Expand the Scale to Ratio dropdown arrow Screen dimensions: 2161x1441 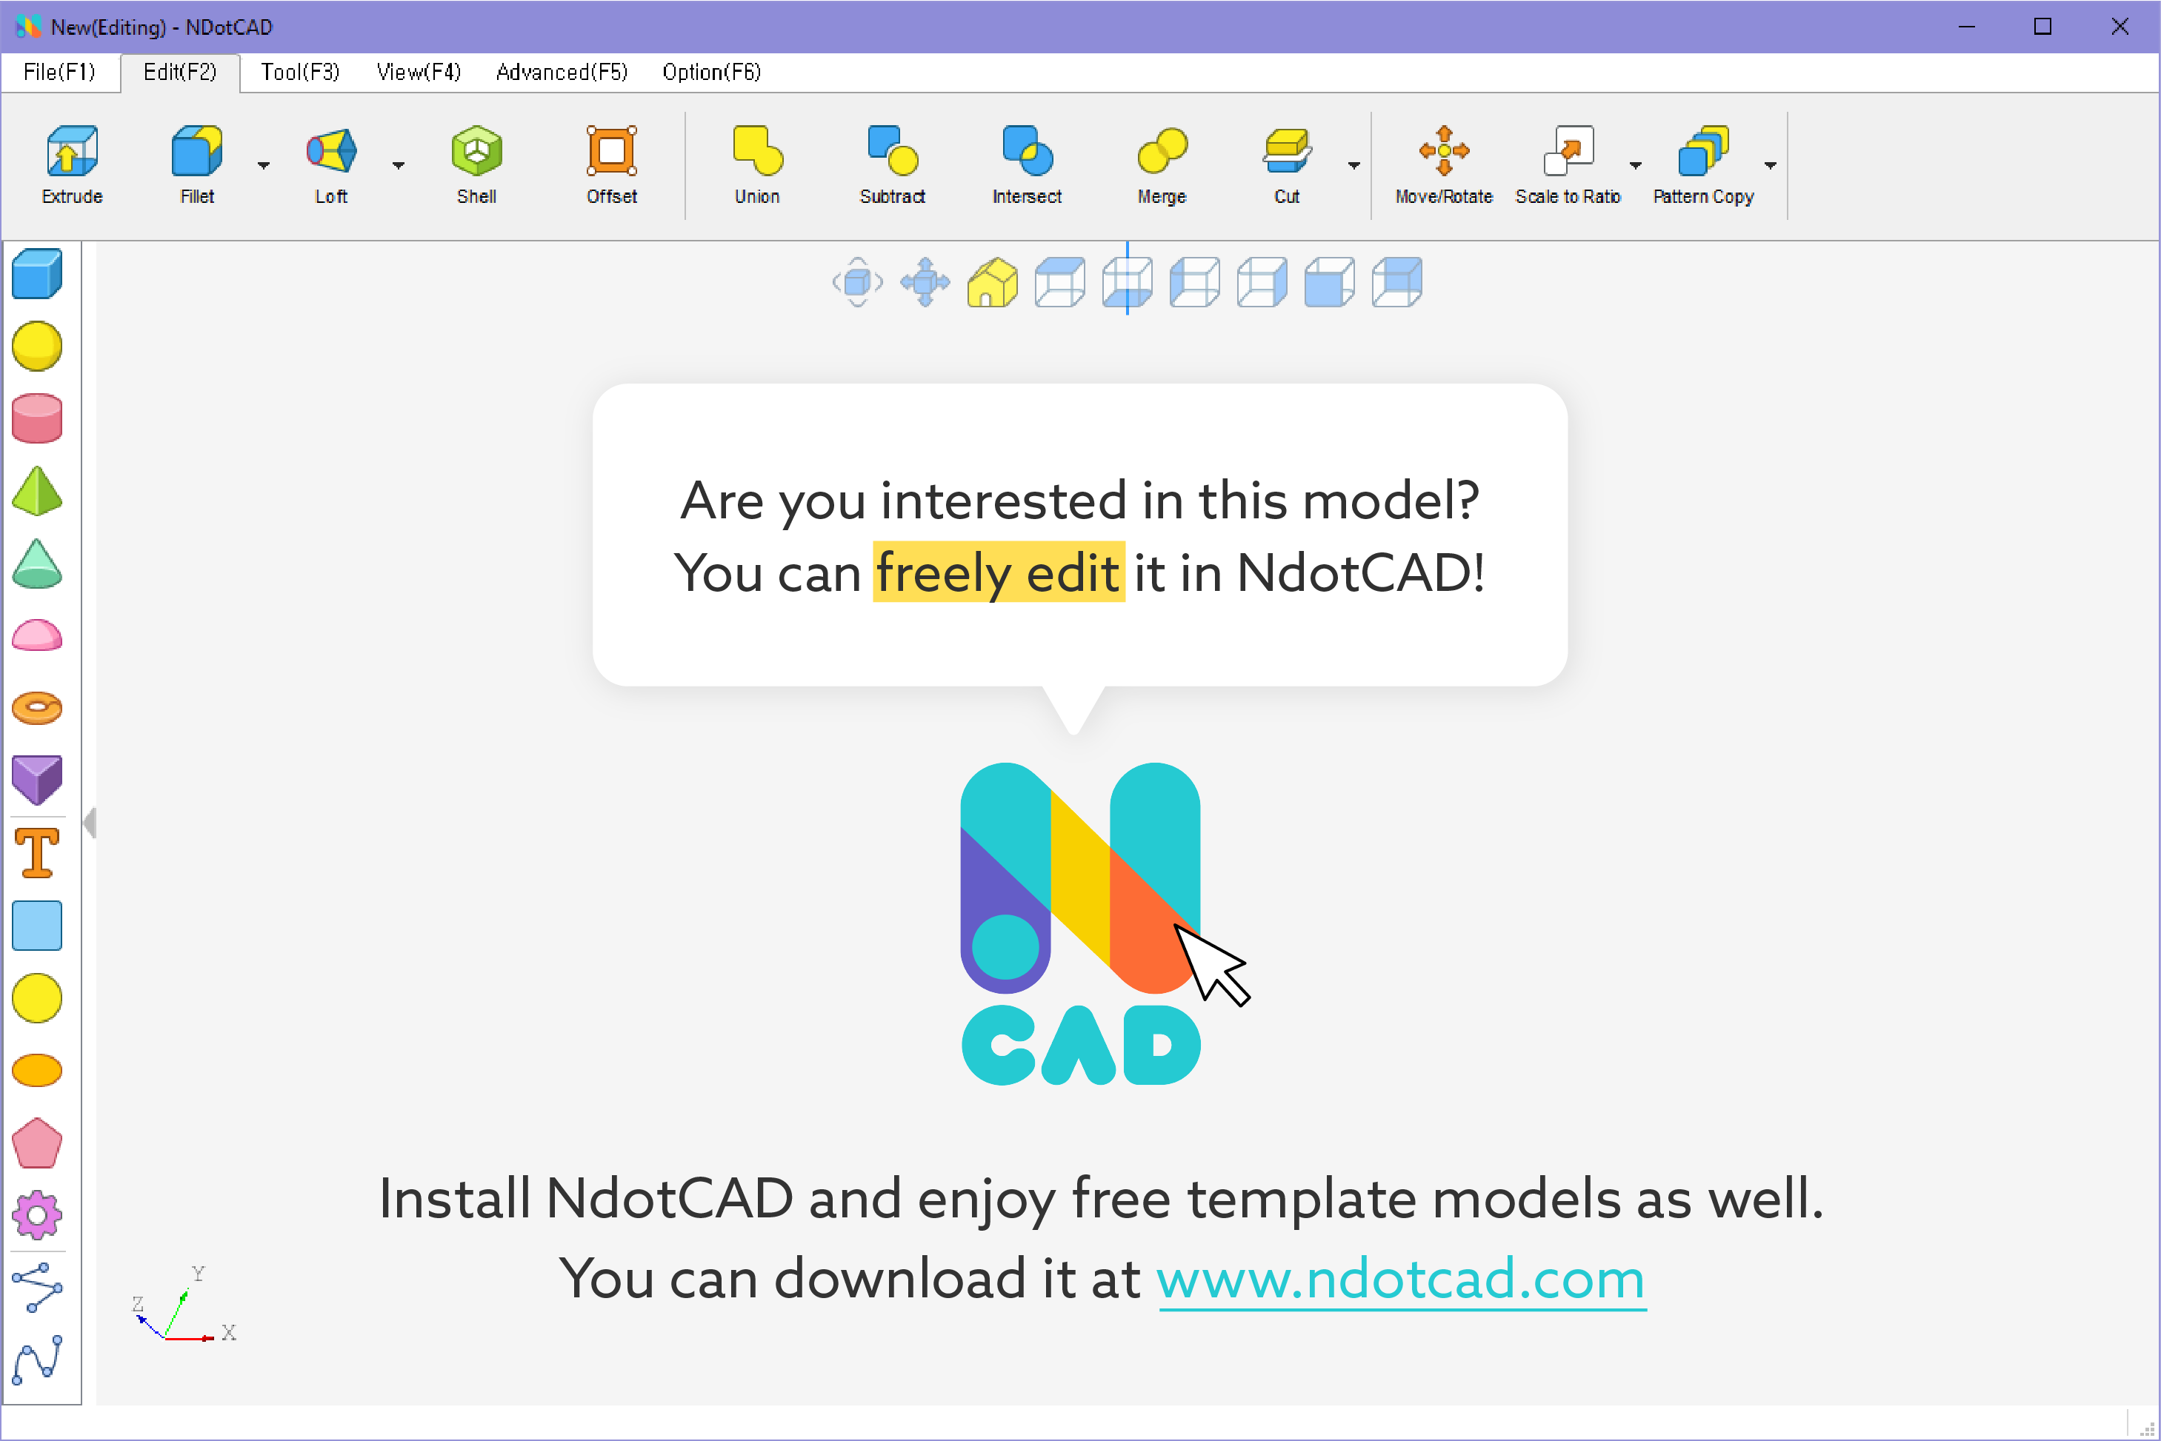pyautogui.click(x=1635, y=165)
